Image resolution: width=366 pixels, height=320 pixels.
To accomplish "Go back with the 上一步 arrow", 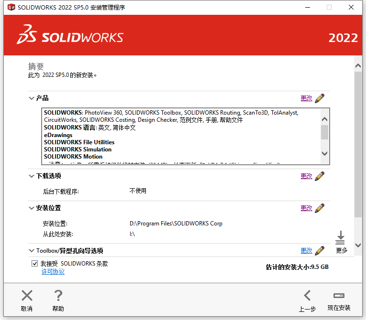I will [x=307, y=296].
